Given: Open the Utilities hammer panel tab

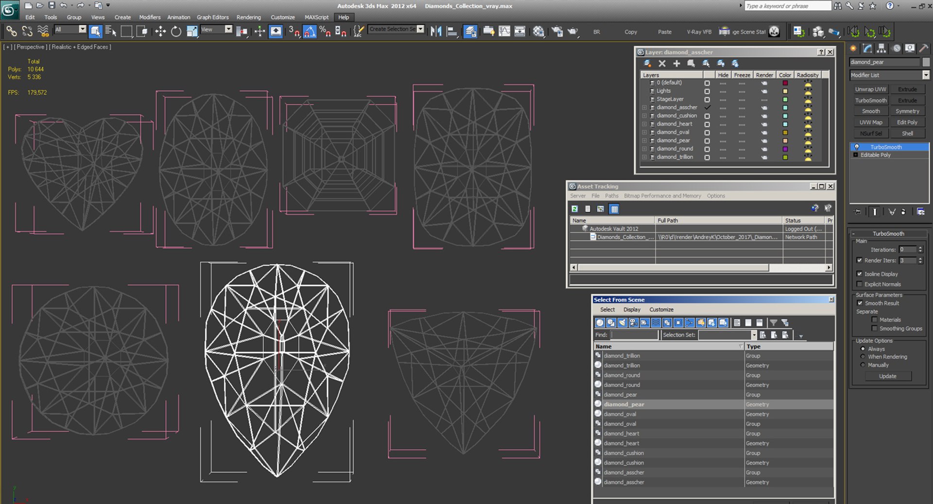Looking at the screenshot, I should click(x=924, y=48).
